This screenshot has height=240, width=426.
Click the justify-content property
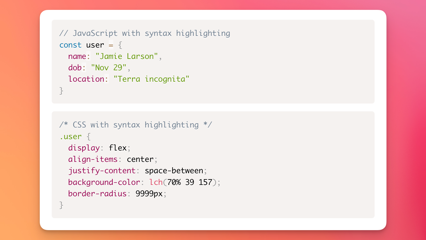pos(102,171)
